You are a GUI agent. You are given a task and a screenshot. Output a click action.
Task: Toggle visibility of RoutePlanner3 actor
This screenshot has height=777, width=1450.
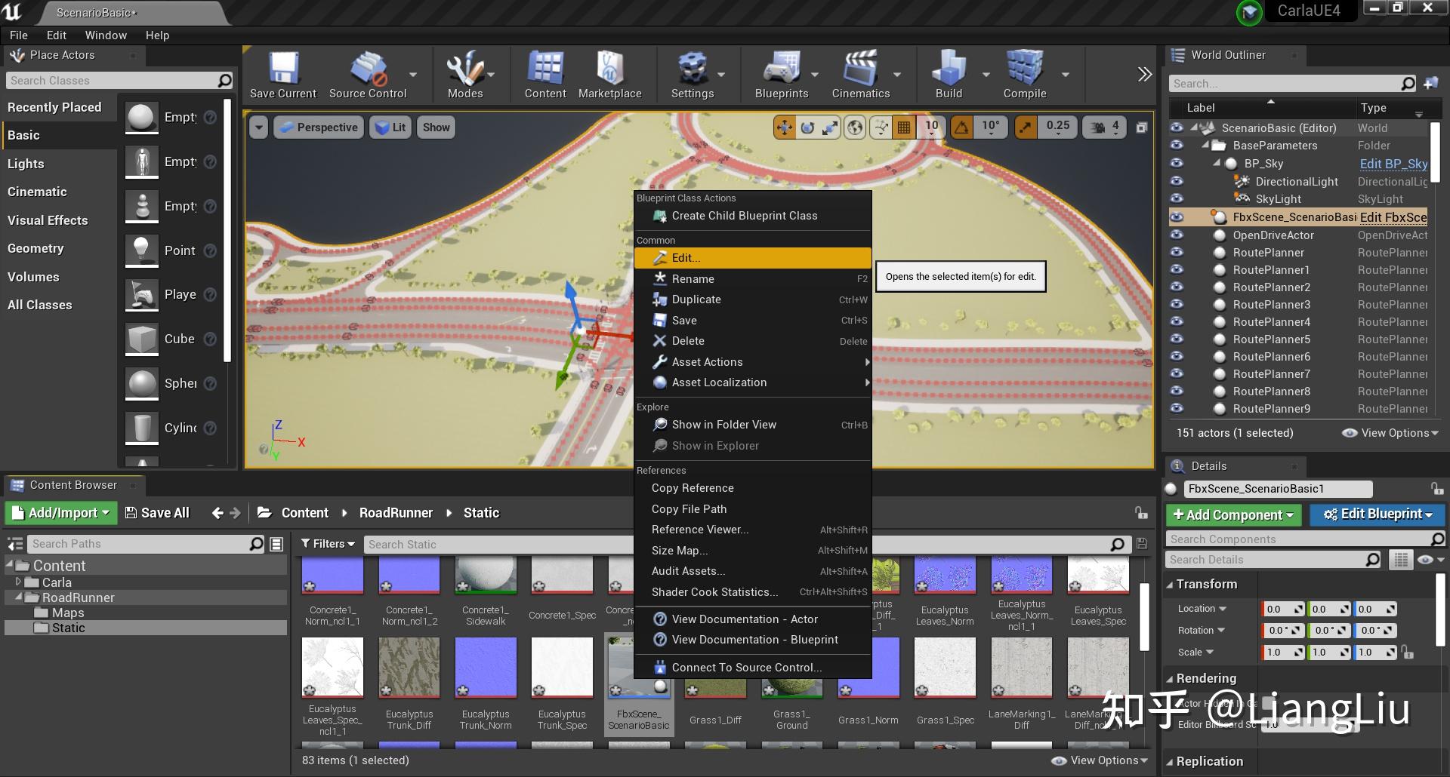[1177, 304]
